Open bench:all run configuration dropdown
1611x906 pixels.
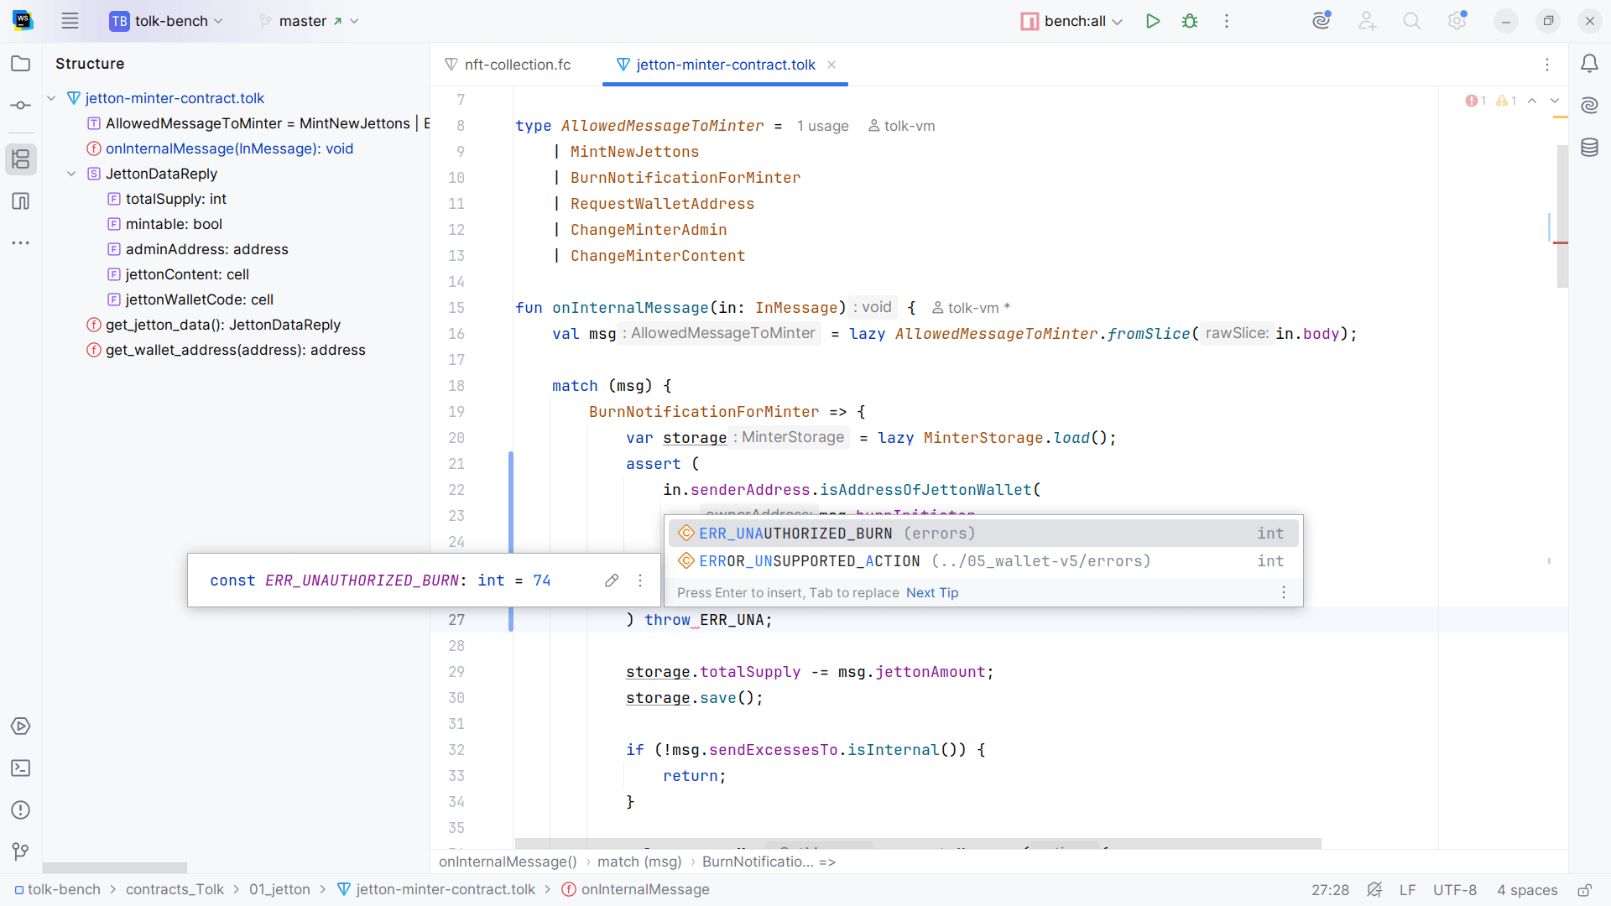point(1071,21)
